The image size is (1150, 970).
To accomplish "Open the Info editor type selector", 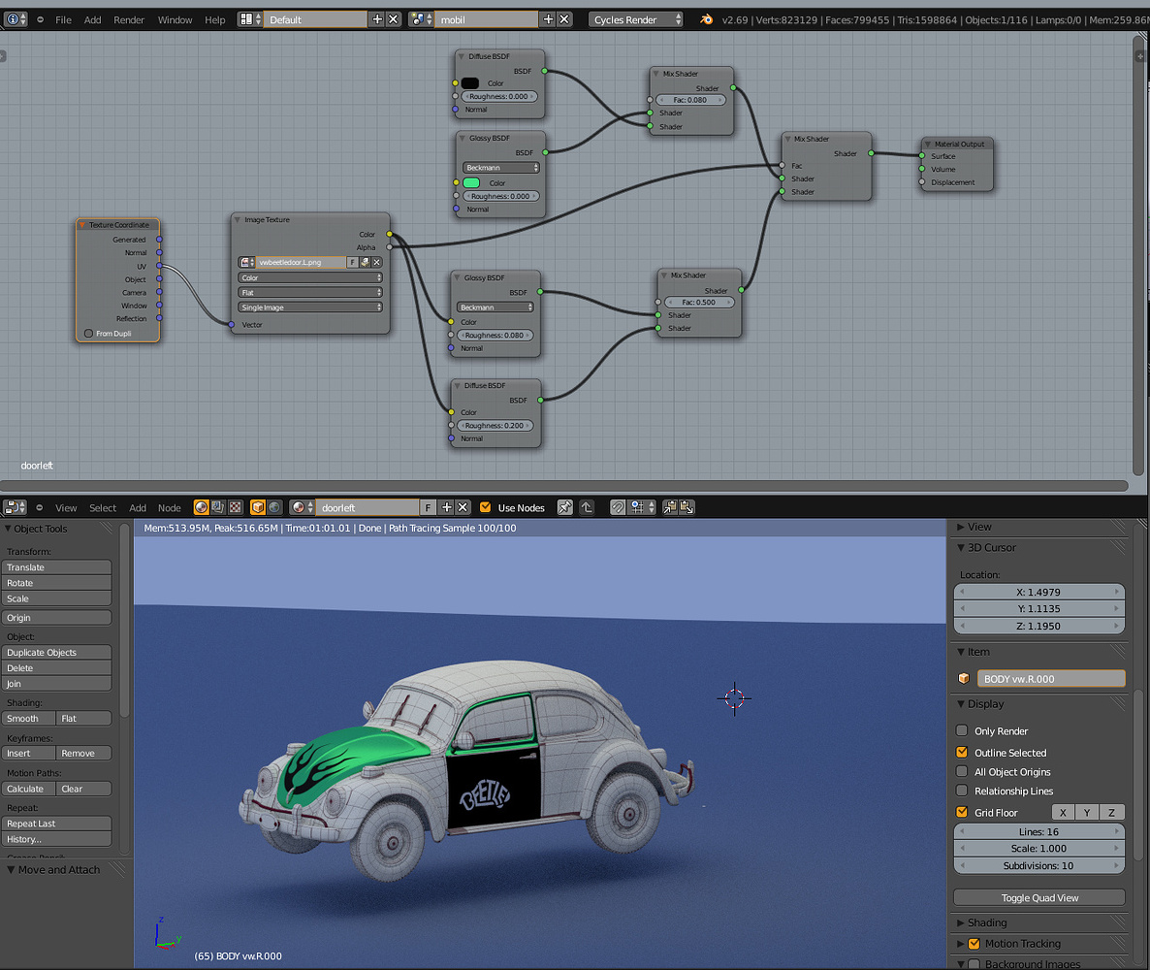I will coord(16,19).
